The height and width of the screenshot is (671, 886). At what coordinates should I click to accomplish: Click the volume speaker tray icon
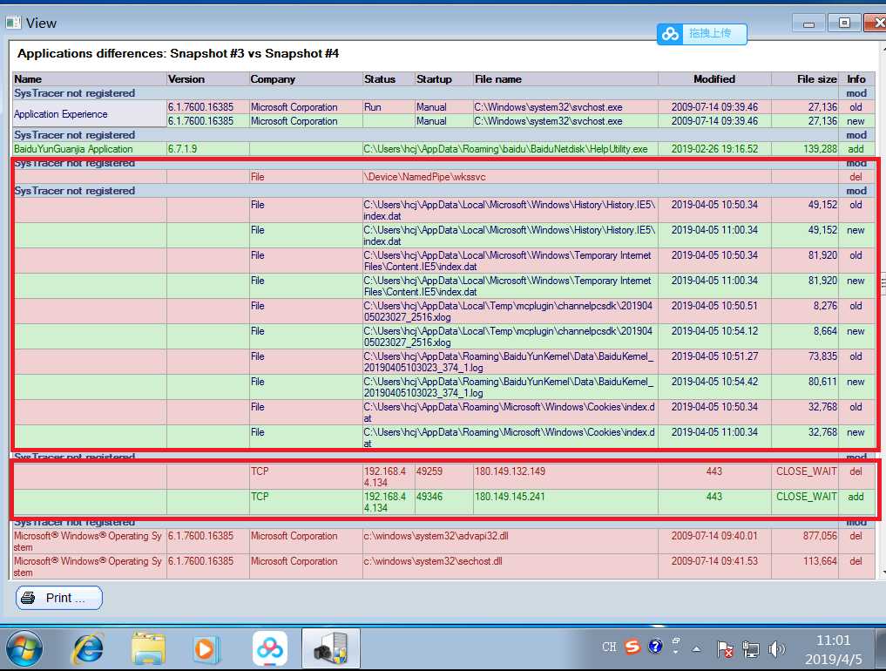tap(777, 649)
